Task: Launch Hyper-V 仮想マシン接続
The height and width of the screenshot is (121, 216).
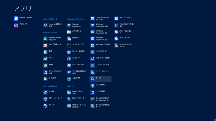Action: point(53,25)
